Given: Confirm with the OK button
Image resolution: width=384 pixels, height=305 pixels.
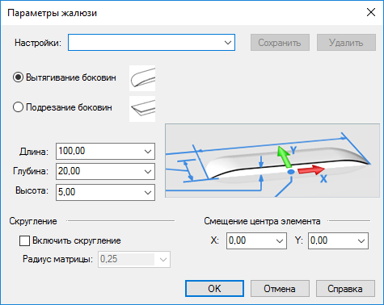Looking at the screenshot, I should click(214, 289).
